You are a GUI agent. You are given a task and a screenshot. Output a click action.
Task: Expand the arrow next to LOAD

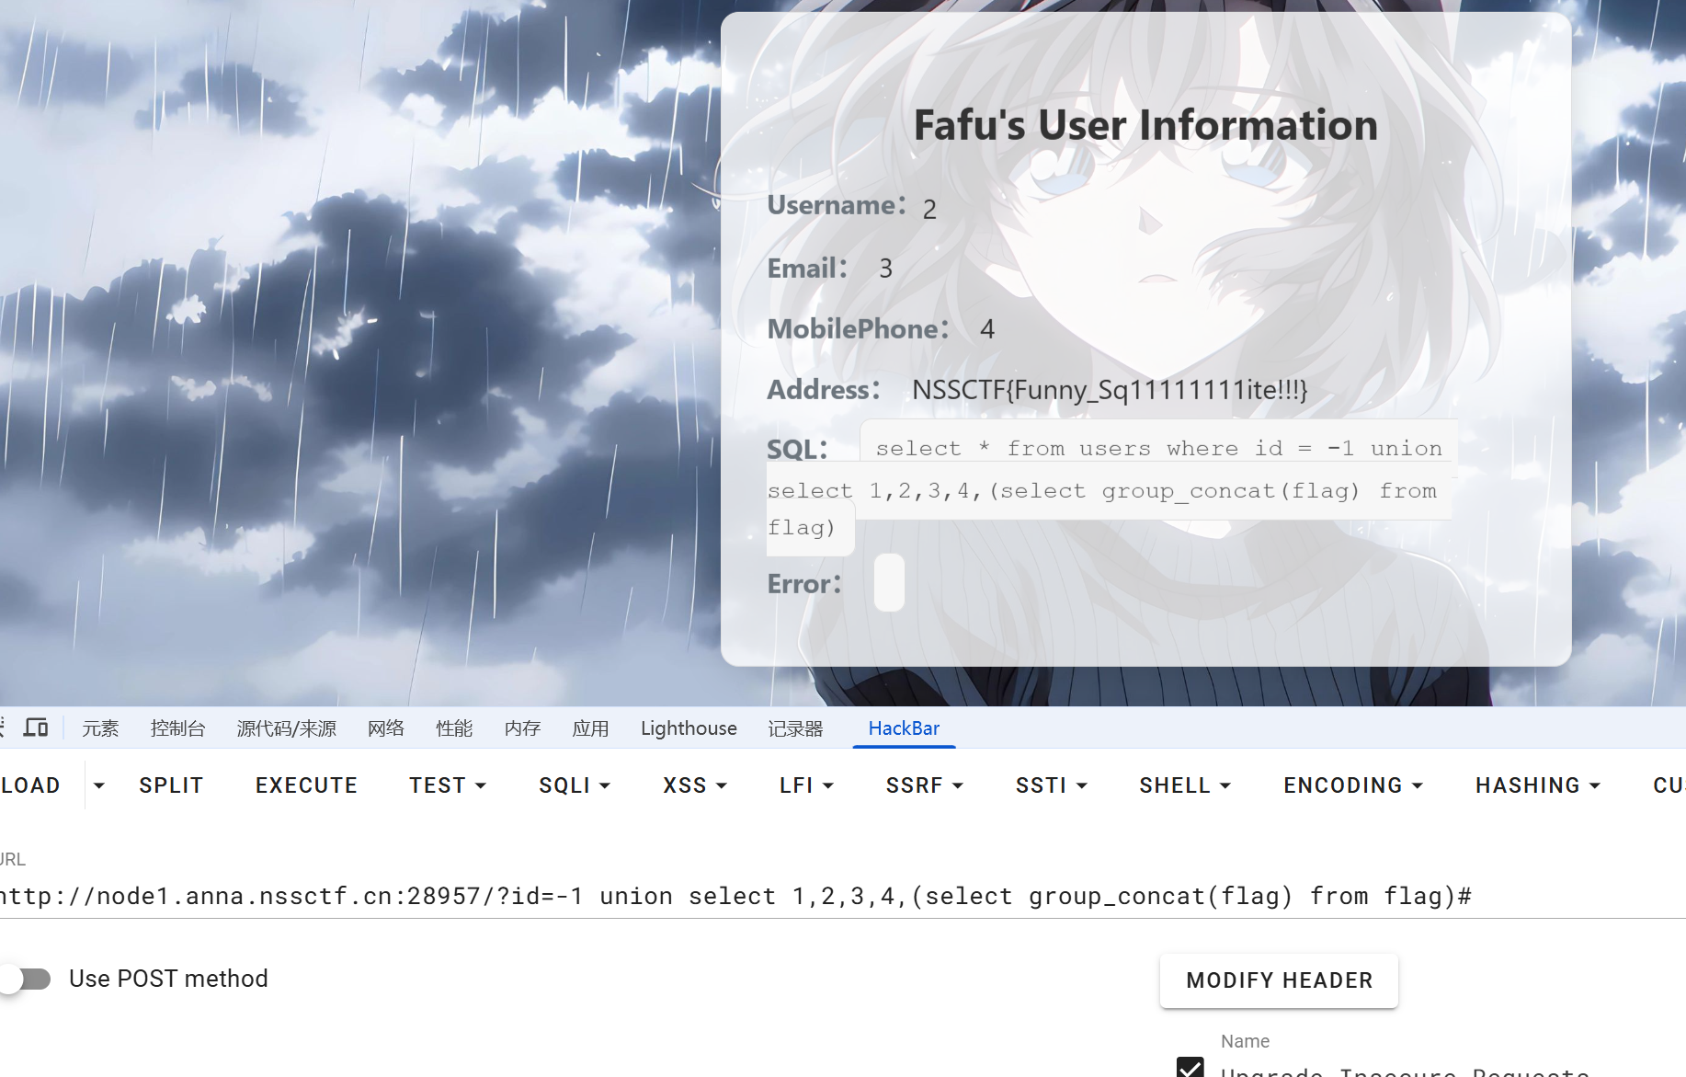tap(99, 785)
